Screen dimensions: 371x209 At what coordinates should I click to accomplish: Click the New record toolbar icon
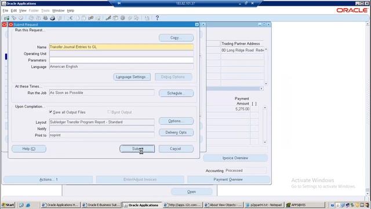coord(6,18)
